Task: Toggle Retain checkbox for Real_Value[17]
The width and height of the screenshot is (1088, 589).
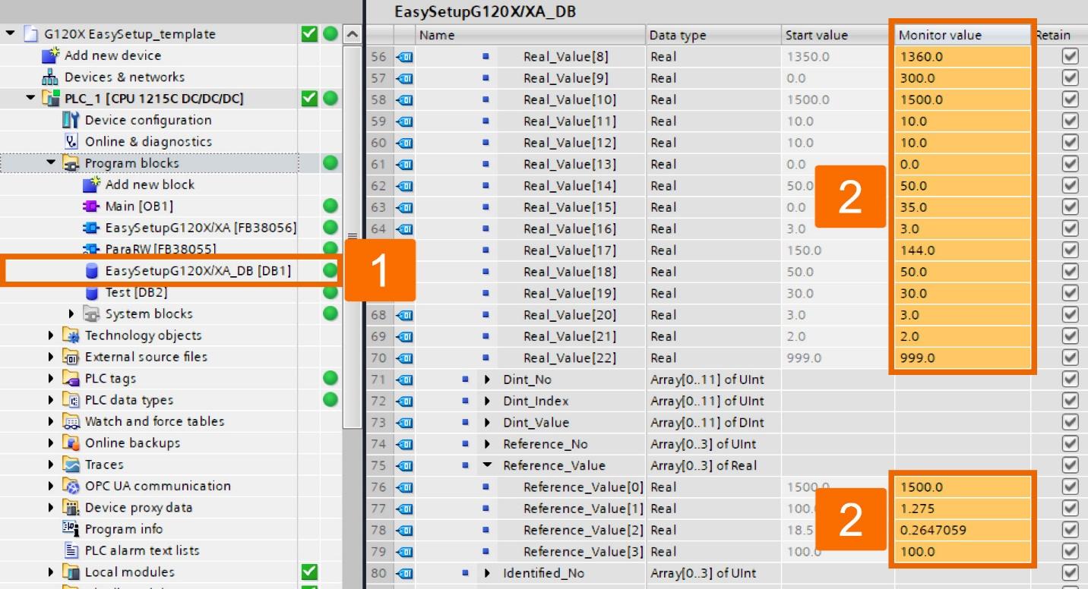Action: [x=1071, y=250]
